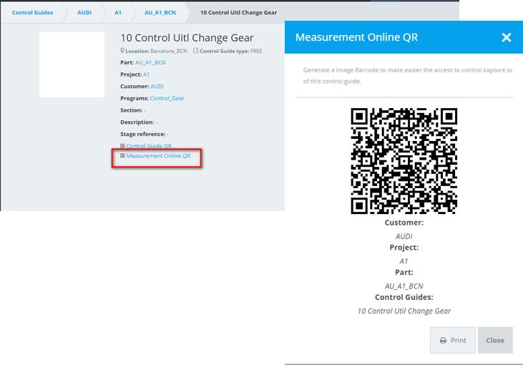Screen dimensions: 523x365
Task: Click the Section label
Action: (x=131, y=110)
